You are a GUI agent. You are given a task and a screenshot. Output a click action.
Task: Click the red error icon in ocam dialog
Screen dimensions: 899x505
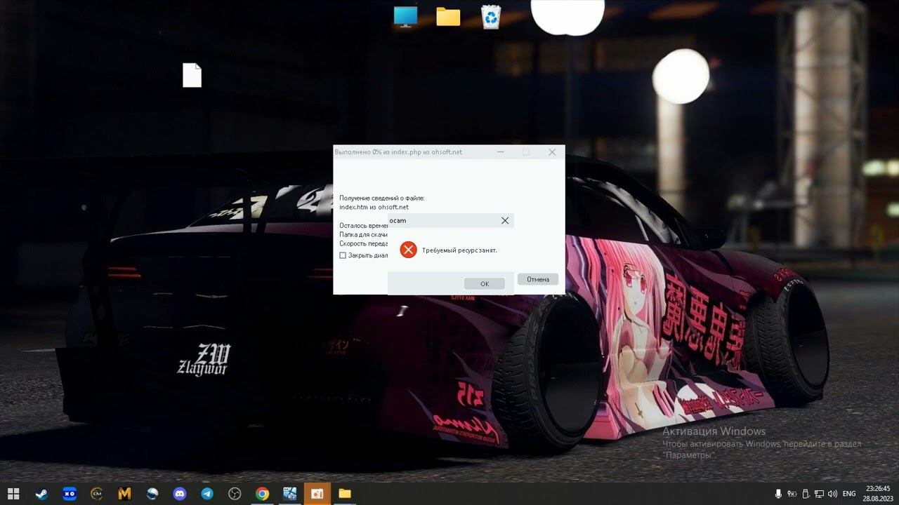[x=408, y=250]
